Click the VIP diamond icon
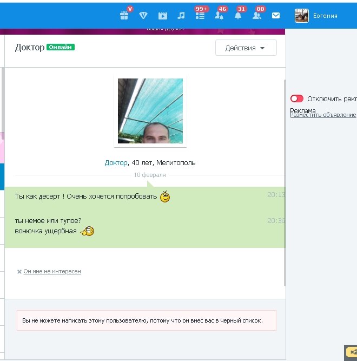 143,16
